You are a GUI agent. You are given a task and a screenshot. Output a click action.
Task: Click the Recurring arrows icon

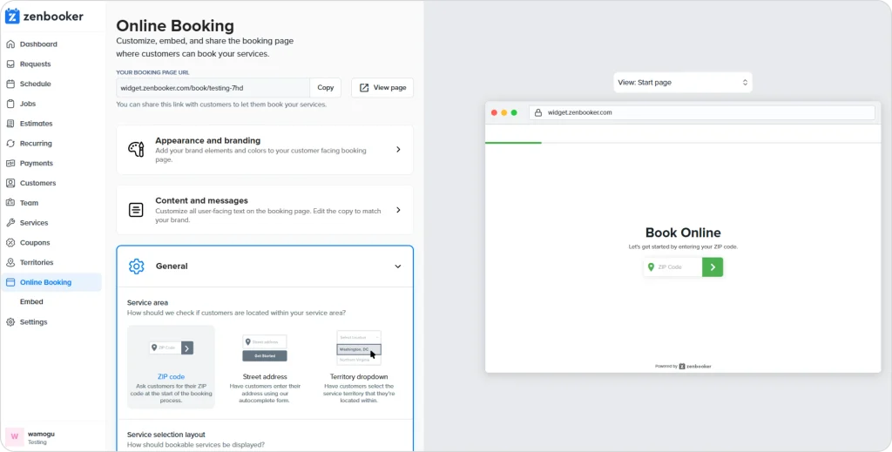coord(10,144)
